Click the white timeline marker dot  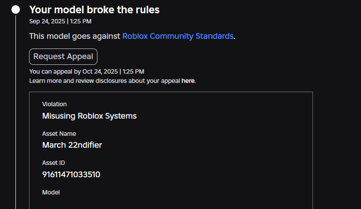(15, 10)
